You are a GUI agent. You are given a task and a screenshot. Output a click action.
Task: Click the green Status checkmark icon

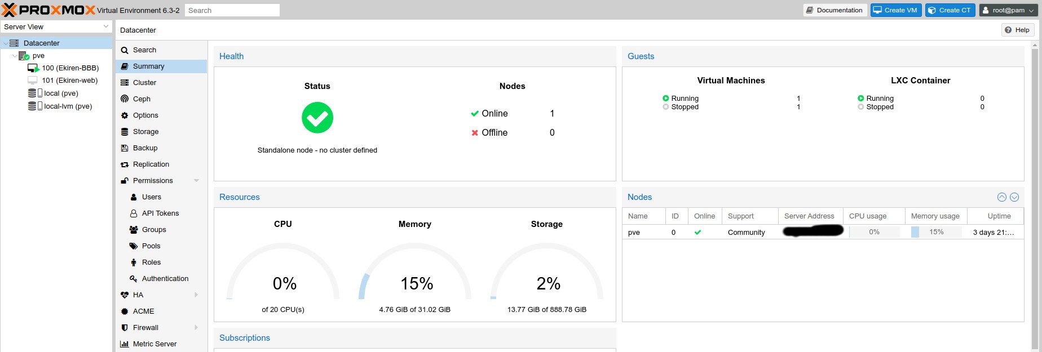[317, 118]
